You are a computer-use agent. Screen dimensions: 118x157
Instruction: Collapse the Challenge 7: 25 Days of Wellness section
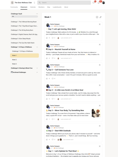tap(37, 47)
